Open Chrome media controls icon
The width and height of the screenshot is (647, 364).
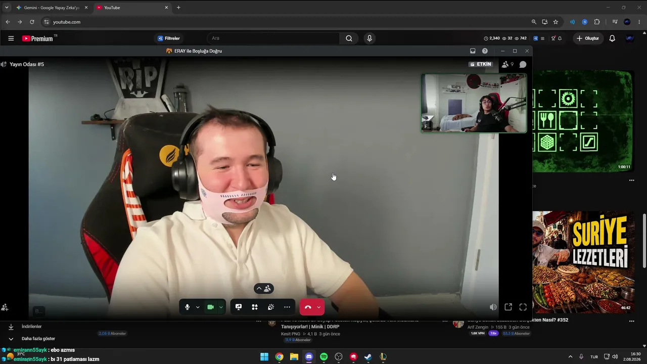point(615,22)
